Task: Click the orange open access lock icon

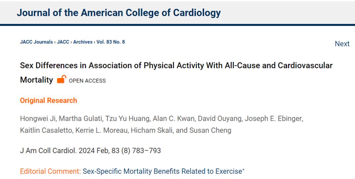Action: point(61,79)
